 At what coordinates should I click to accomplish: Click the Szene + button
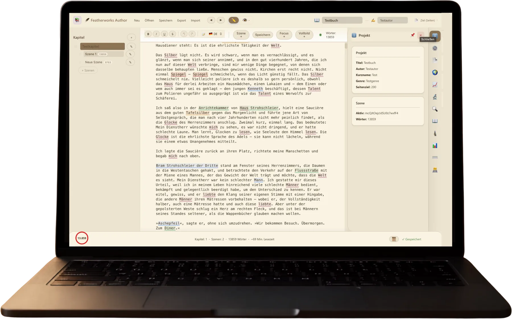click(x=241, y=35)
